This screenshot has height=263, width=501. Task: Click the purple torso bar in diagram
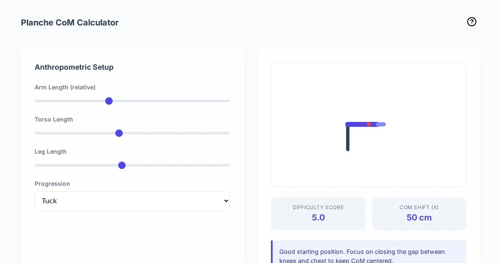point(357,124)
